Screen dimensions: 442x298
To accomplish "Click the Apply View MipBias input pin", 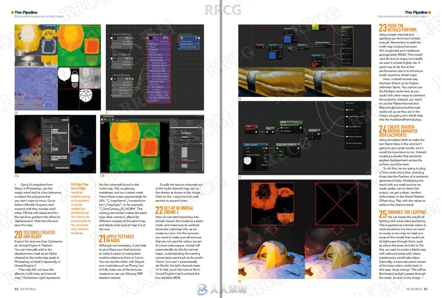I will (x=245, y=155).
